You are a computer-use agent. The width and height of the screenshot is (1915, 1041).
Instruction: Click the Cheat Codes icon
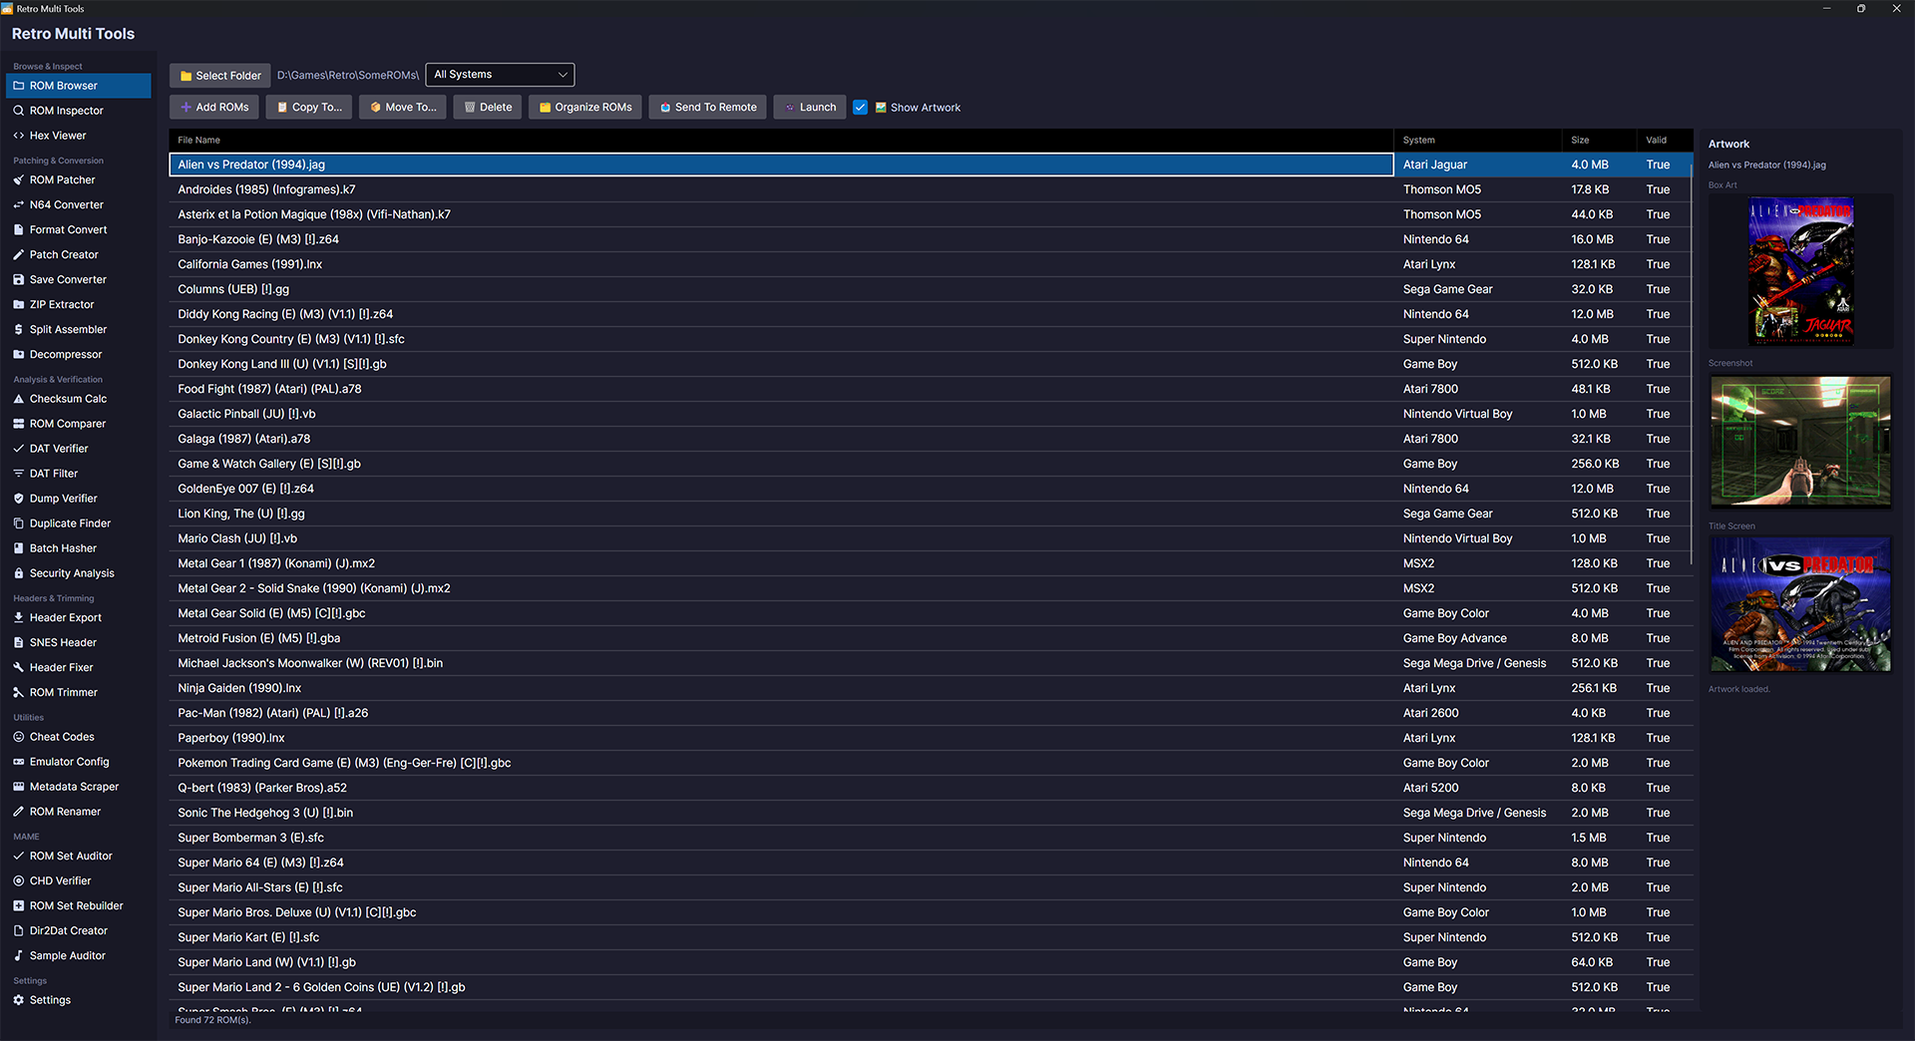pos(18,737)
